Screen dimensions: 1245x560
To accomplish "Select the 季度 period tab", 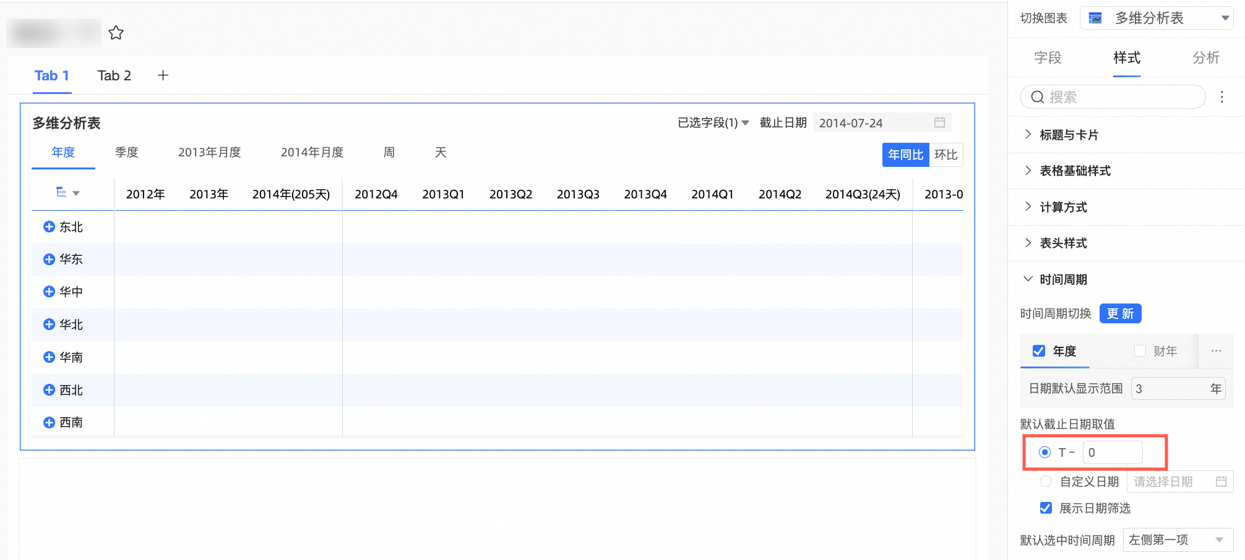I will (127, 152).
